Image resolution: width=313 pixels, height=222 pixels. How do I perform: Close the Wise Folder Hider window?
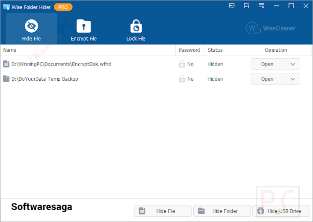[x=306, y=6]
